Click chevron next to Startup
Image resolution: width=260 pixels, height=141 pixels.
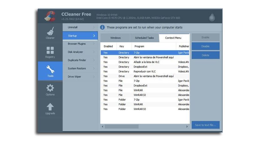pos(94,36)
